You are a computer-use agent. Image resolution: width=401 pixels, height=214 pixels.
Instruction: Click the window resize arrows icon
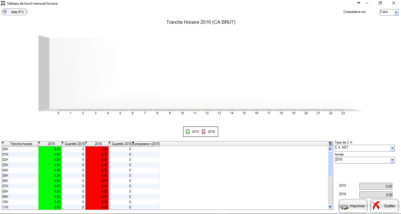pos(358,3)
